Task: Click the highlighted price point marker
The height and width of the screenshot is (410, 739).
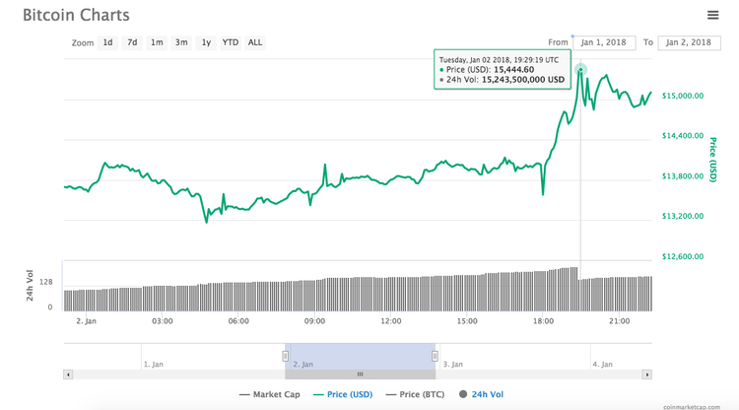Action: pos(580,70)
